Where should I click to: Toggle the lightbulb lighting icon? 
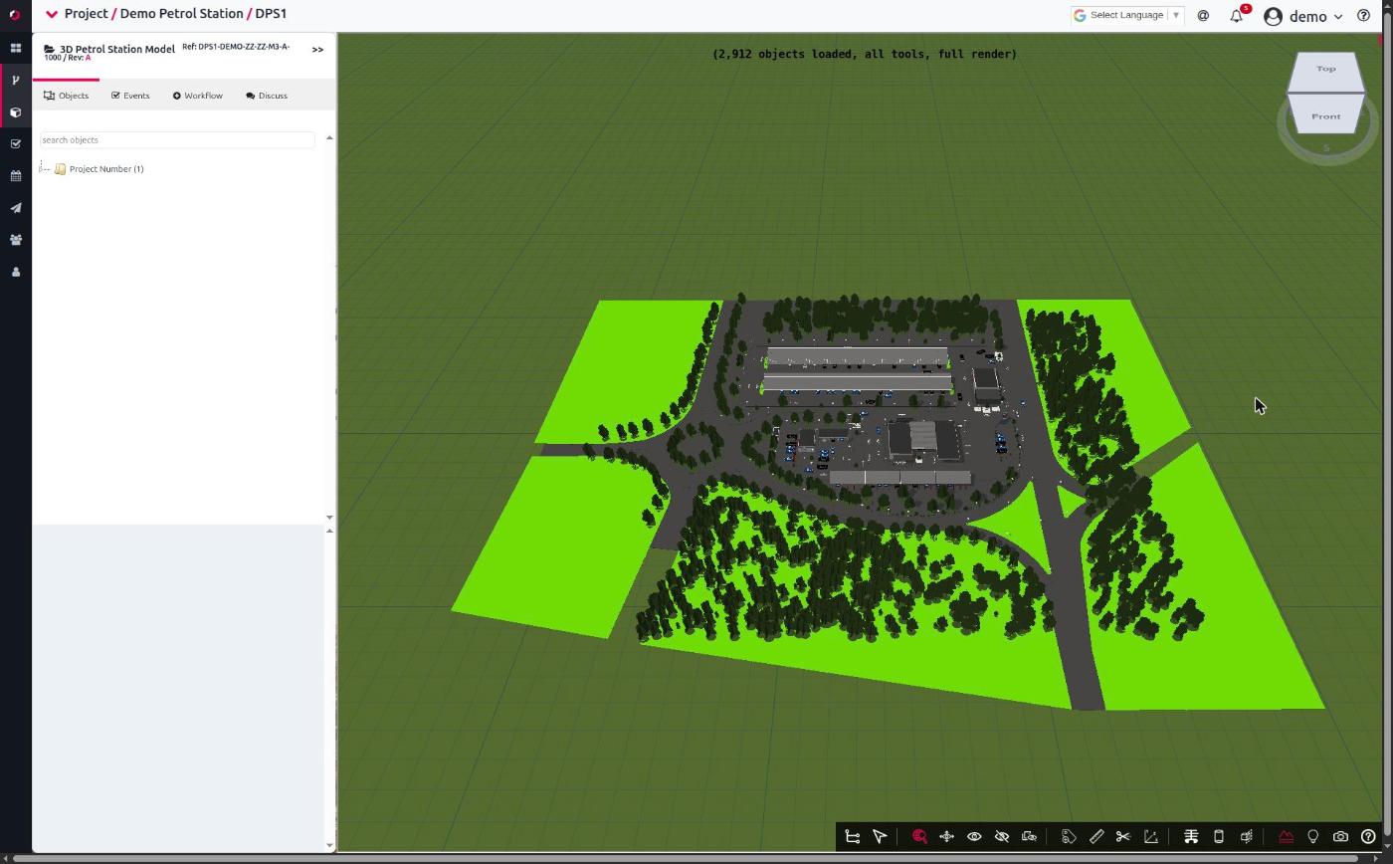pos(1313,837)
